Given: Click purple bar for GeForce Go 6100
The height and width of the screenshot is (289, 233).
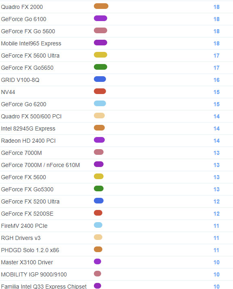Looking at the screenshot, I should pyautogui.click(x=100, y=18).
